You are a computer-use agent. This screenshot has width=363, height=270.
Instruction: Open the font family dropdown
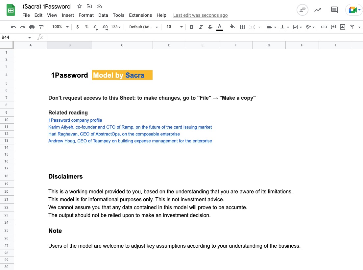(x=144, y=27)
